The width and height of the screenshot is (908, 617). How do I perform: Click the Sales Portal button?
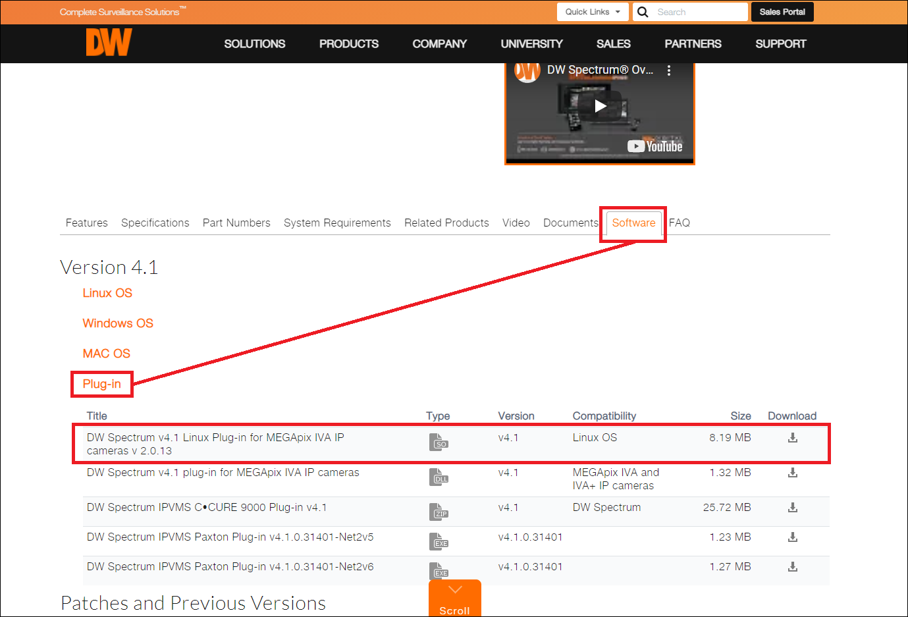[782, 11]
